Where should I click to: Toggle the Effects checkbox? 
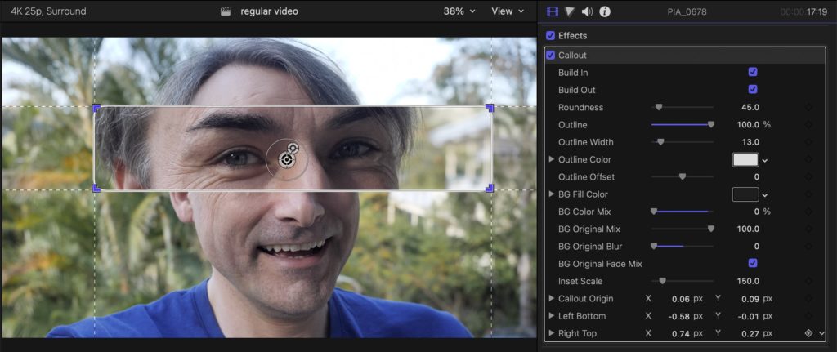click(550, 36)
